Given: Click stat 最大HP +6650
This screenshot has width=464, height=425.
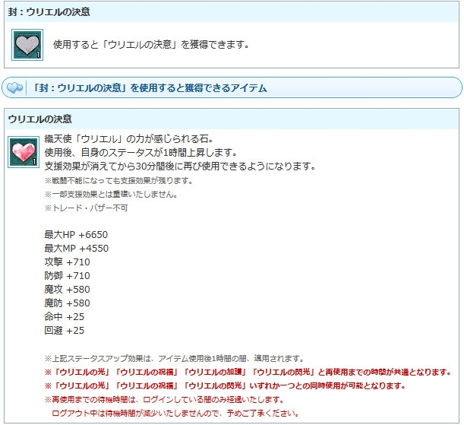Looking at the screenshot, I should point(76,235).
